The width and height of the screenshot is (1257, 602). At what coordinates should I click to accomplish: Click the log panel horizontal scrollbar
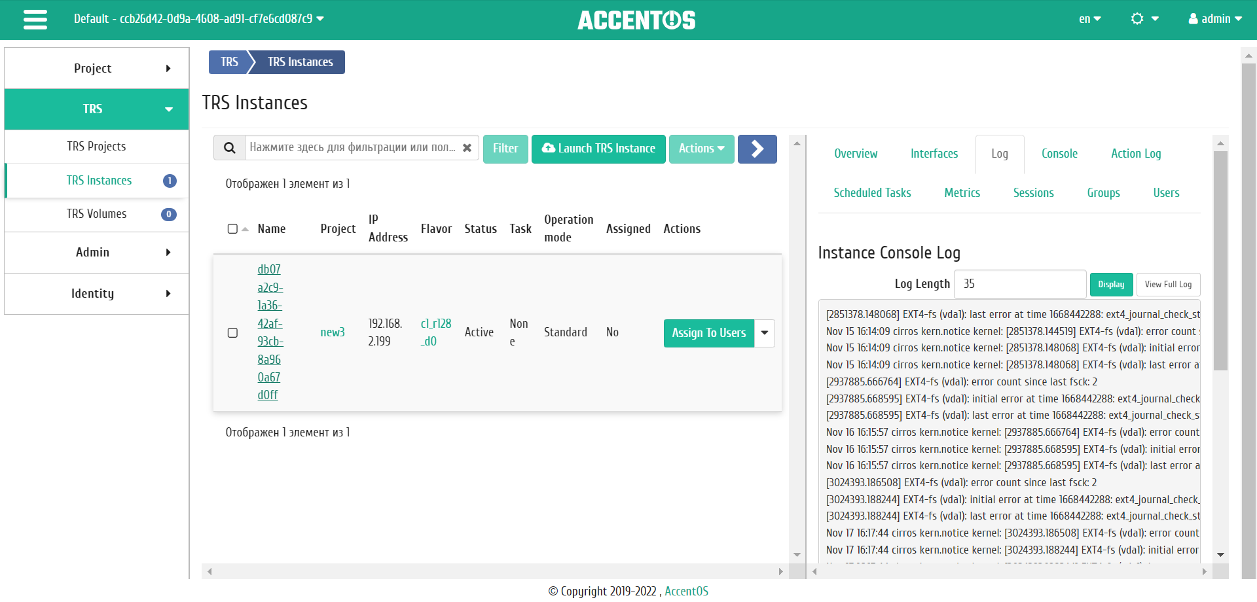pos(1010,571)
